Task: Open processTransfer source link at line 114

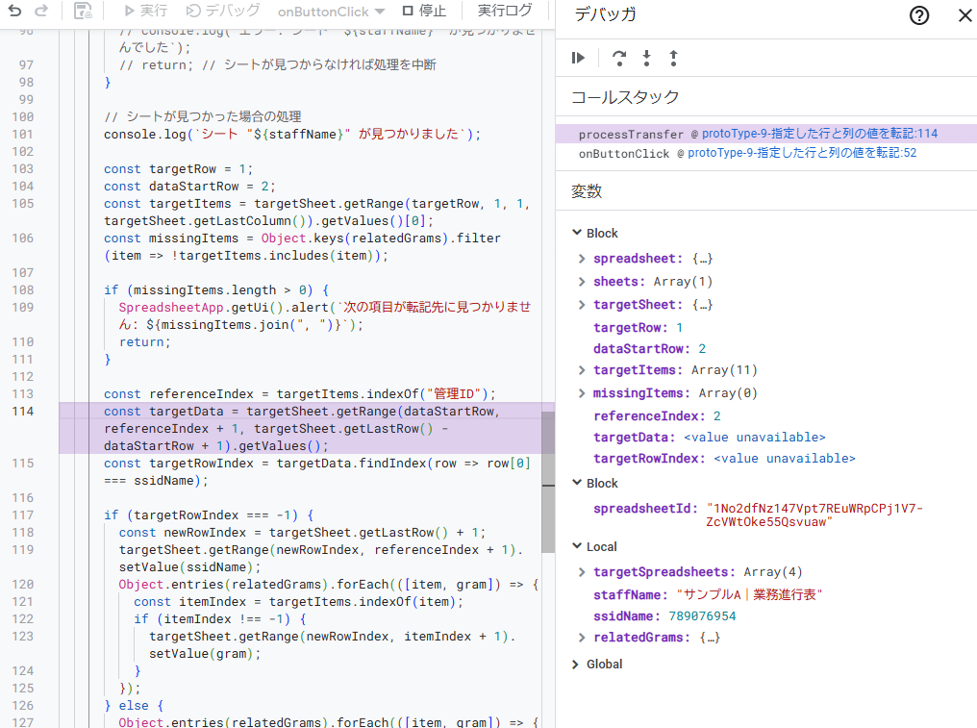Action: pyautogui.click(x=819, y=134)
